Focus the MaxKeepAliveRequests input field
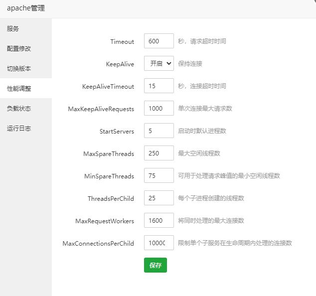Screen dimensions: 316x296 (x=159, y=108)
